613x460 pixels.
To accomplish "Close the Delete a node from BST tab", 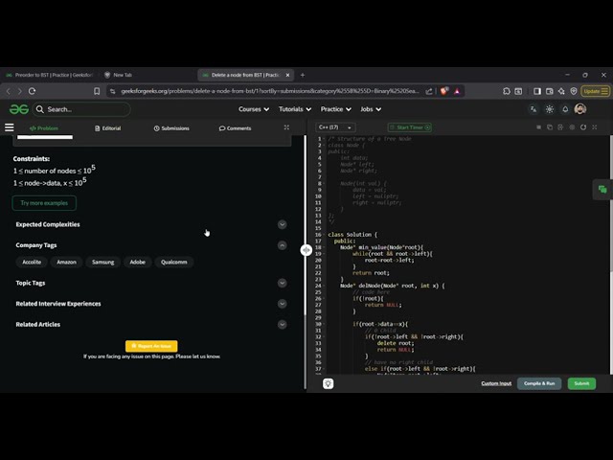I will (287, 75).
